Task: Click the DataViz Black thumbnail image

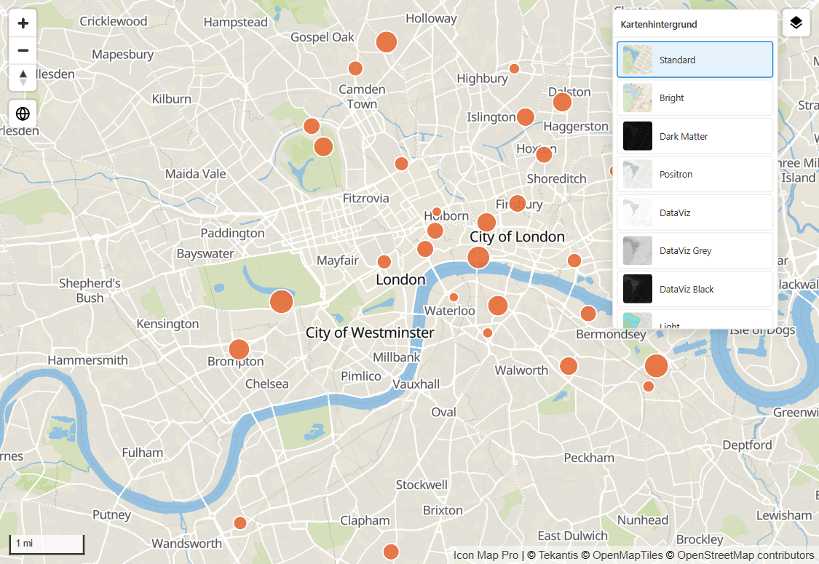Action: [637, 289]
